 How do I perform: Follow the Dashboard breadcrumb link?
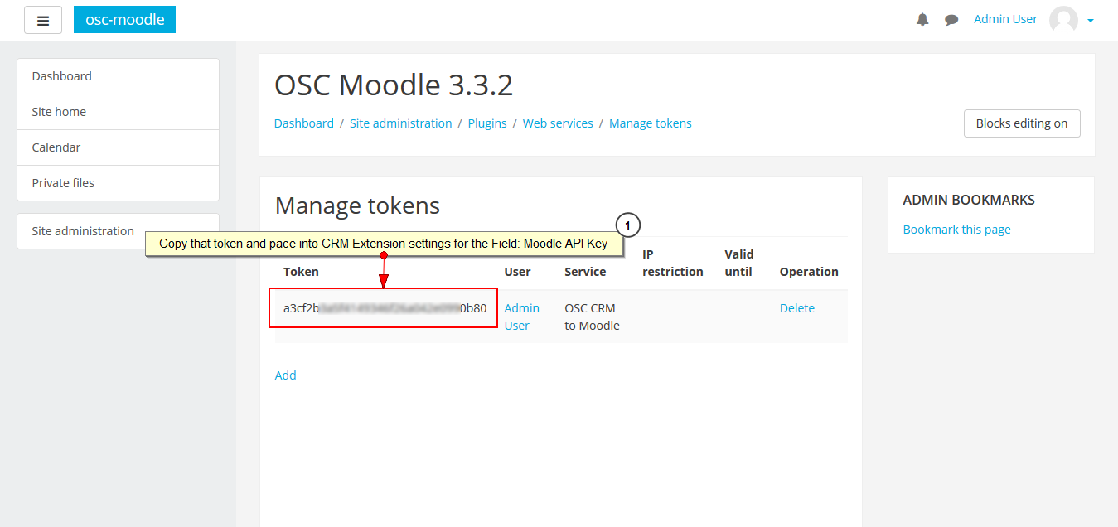[304, 123]
